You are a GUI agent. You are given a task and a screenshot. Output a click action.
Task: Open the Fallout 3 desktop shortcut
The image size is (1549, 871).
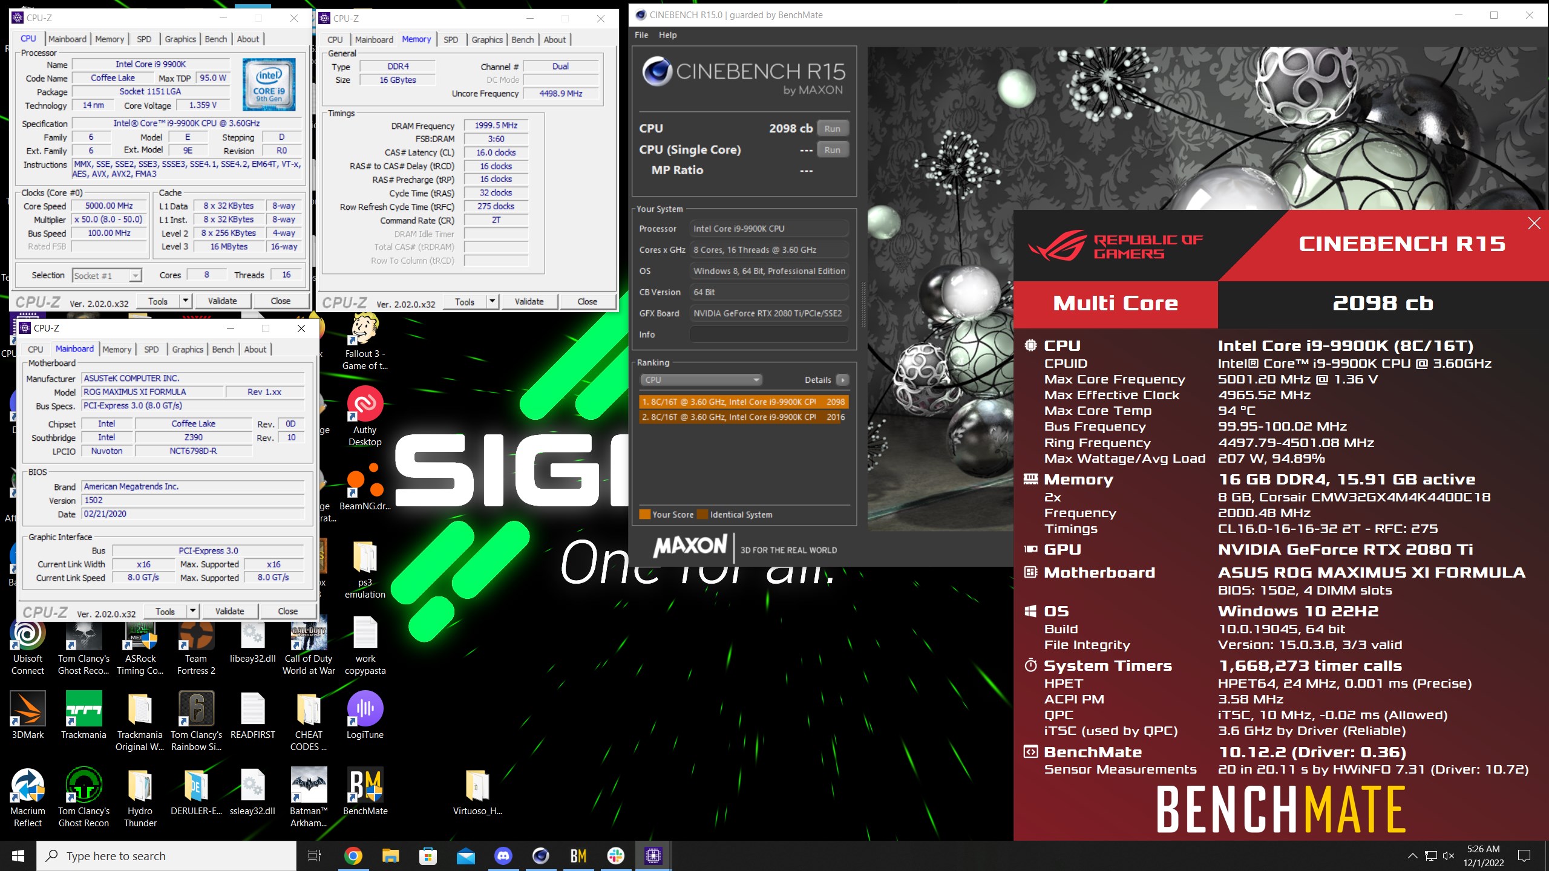[365, 342]
